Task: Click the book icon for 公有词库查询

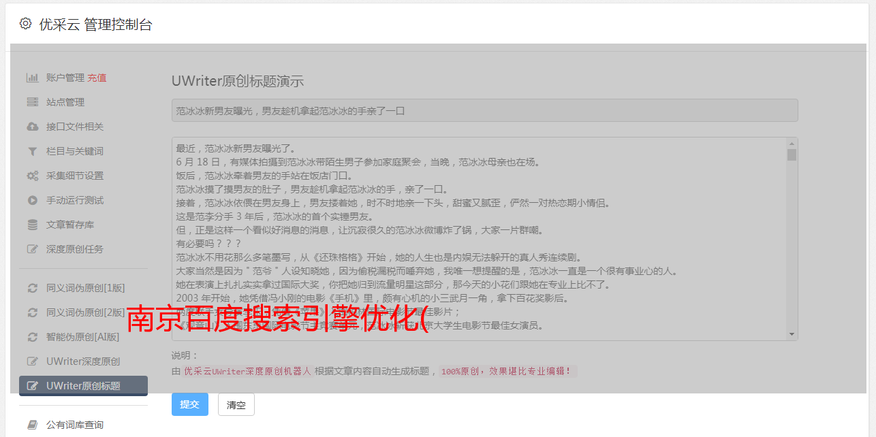Action: (x=32, y=425)
